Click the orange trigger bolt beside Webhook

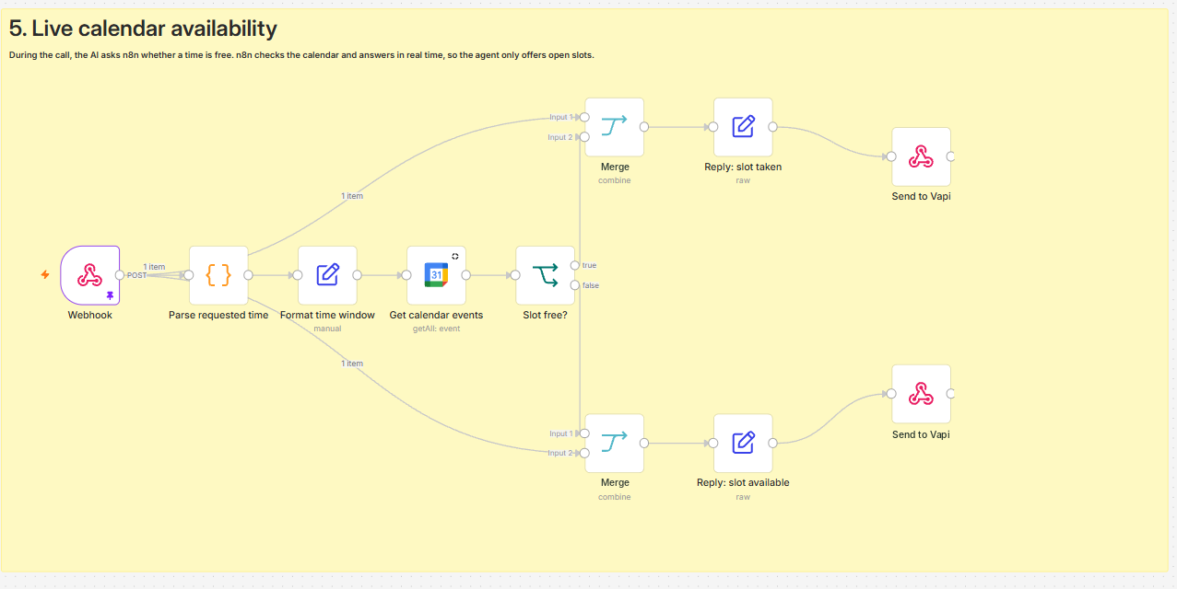[45, 274]
